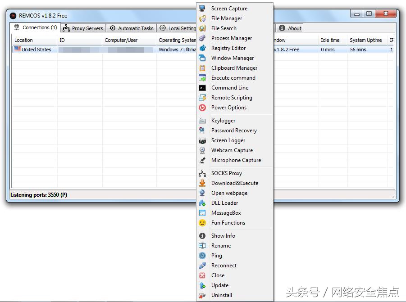Click the File Search icon
Viewport: 406px width, 302px height.
coord(202,28)
